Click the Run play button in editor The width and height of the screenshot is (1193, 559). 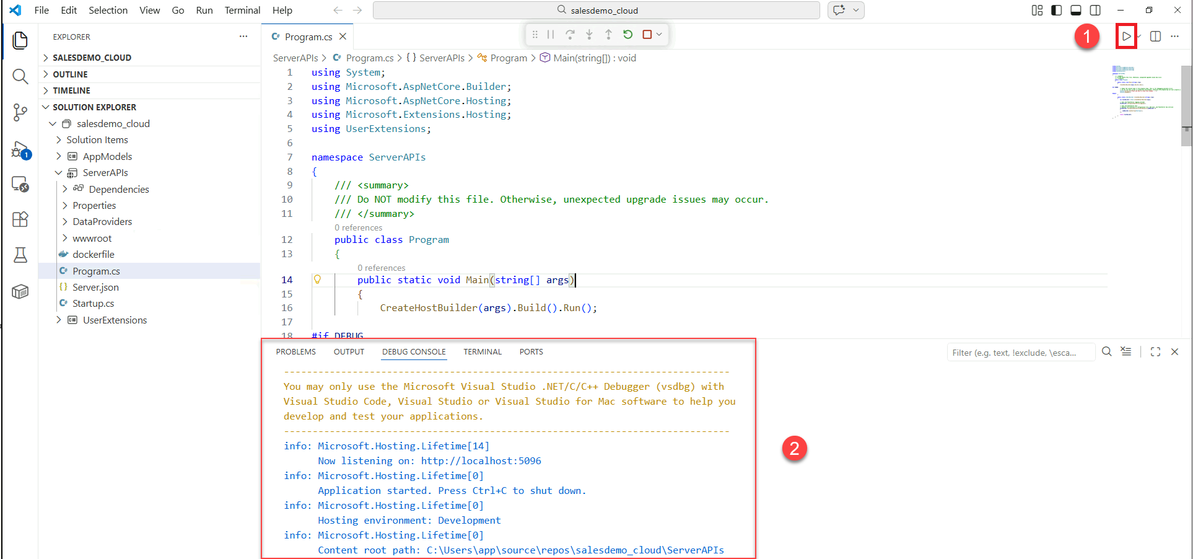[x=1125, y=37]
